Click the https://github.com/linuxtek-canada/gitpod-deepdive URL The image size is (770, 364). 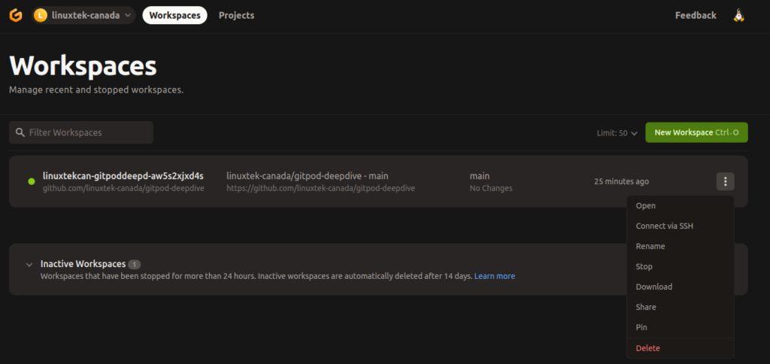click(320, 188)
